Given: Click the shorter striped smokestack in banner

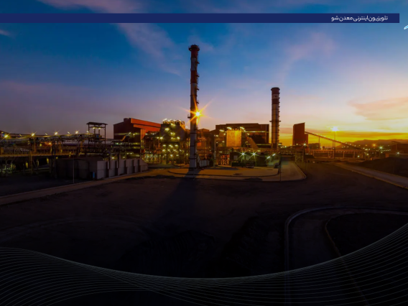Looking at the screenshot, I should tap(275, 119).
